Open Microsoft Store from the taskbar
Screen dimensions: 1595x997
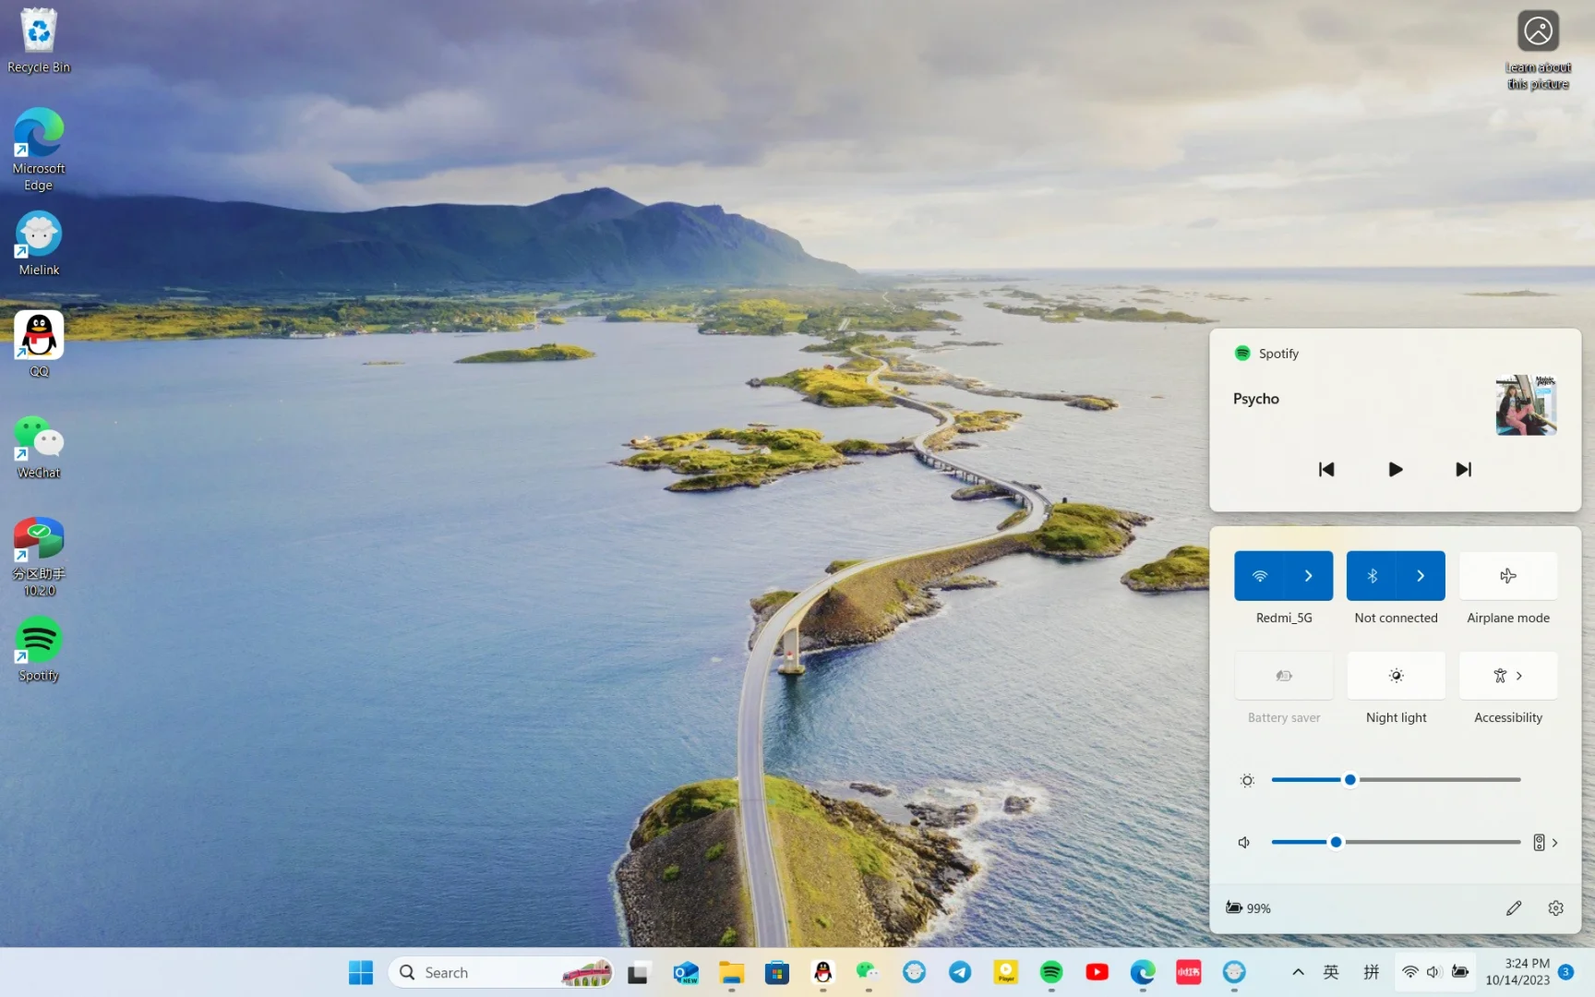coord(777,972)
